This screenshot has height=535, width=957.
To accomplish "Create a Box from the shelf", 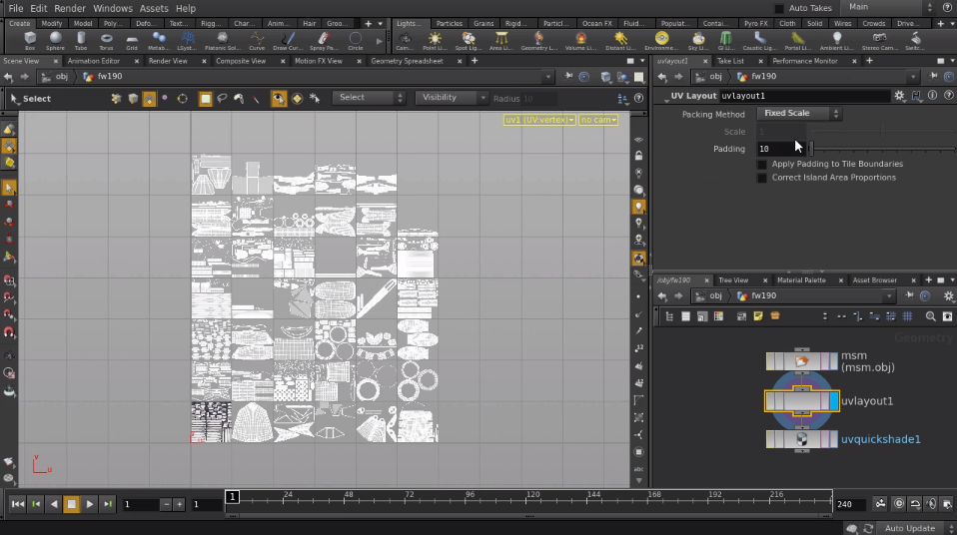I will pos(30,41).
